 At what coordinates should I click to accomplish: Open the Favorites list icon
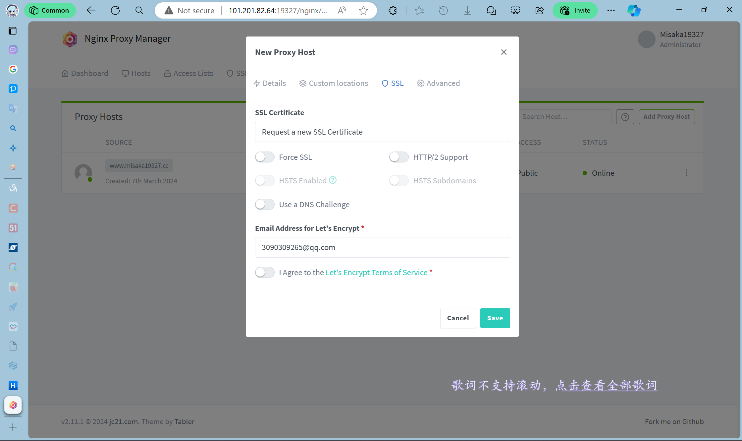[x=419, y=11]
